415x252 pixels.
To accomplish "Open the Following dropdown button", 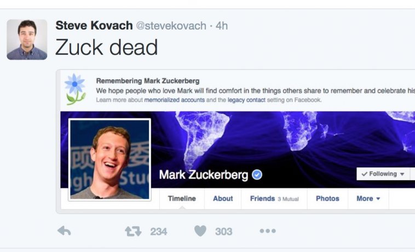I will [x=383, y=174].
